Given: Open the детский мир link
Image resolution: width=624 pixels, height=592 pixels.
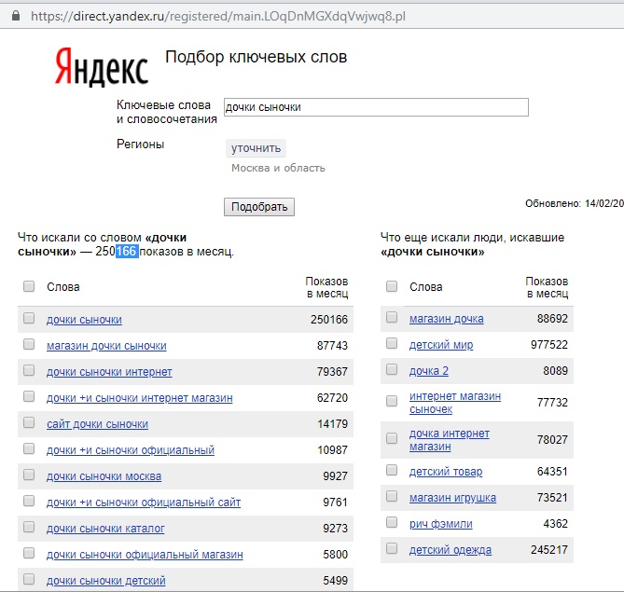Looking at the screenshot, I should [441, 345].
